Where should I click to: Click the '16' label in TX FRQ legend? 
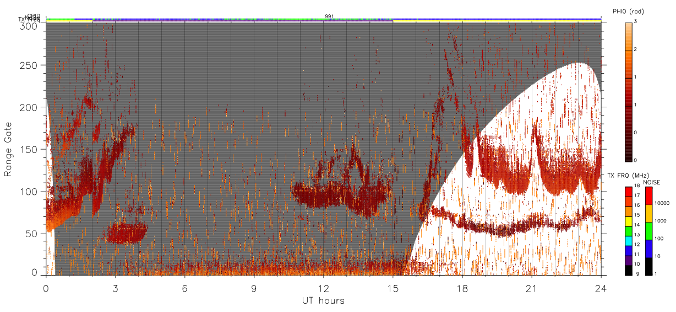tap(637, 205)
